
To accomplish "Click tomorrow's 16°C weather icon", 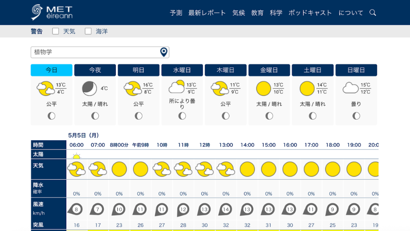I will pyautogui.click(x=132, y=88).
